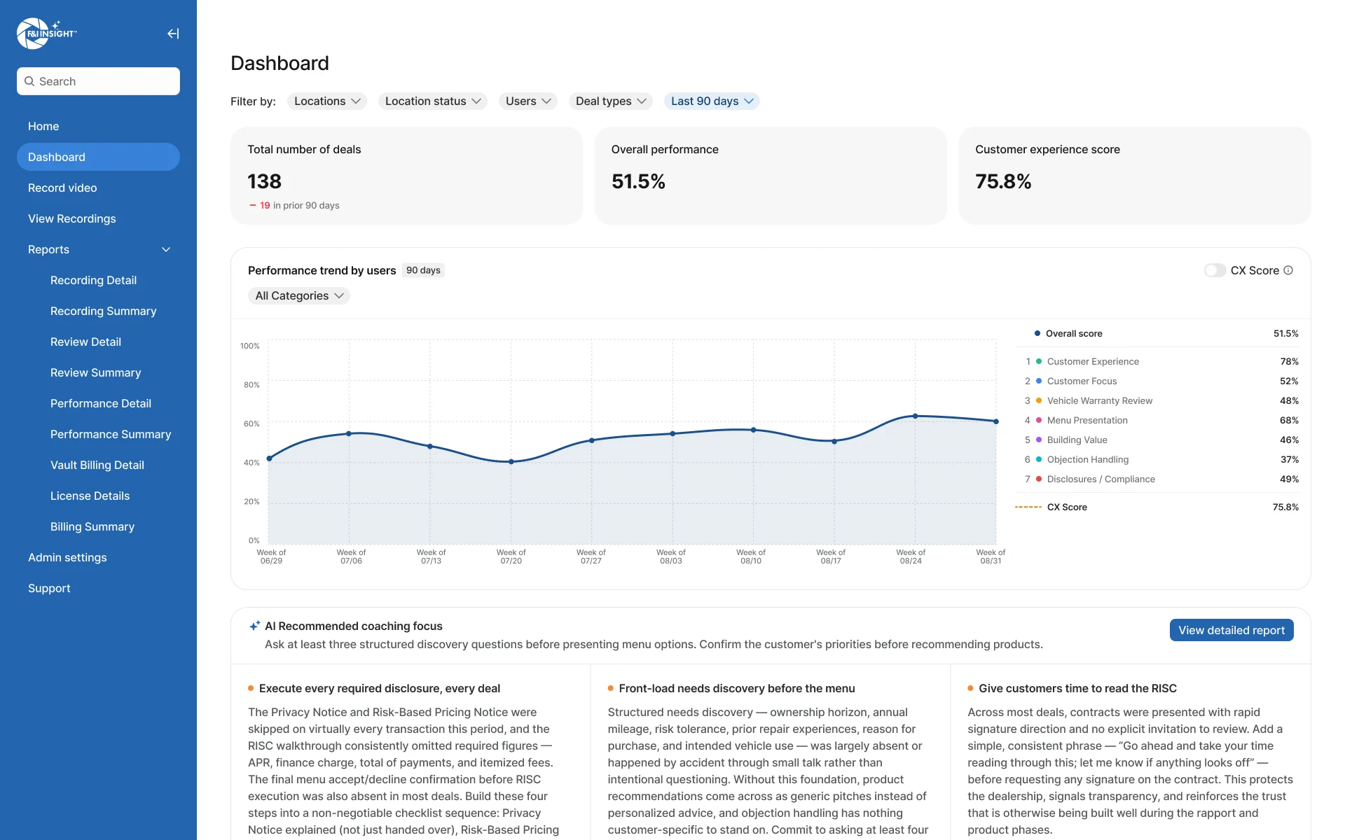Click the Week of 08/31 chart data point
The width and height of the screenshot is (1345, 840).
pos(996,421)
